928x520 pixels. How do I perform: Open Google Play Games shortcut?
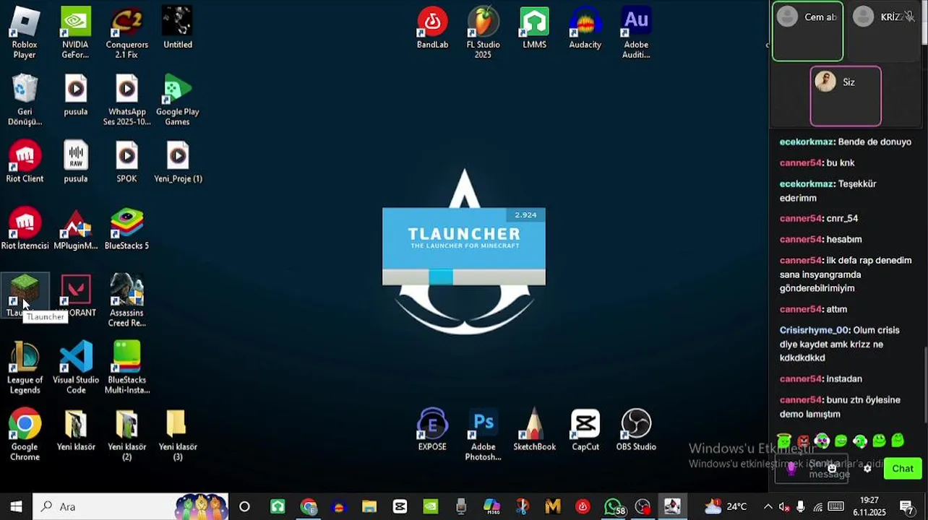click(177, 100)
